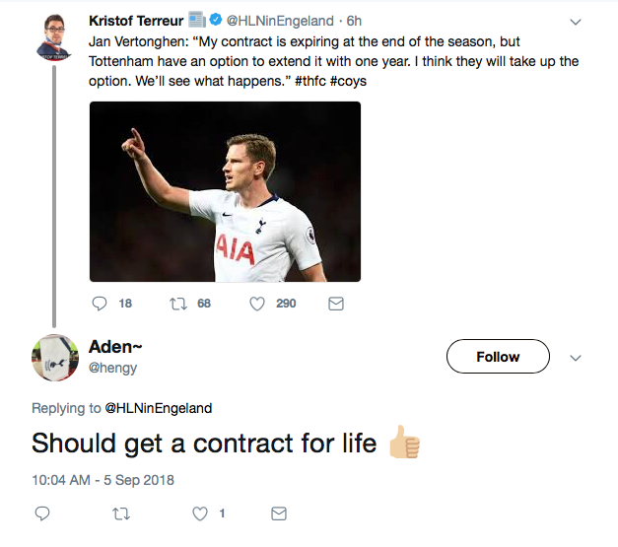
Task: Follow the Aden~ account
Action: coord(498,356)
